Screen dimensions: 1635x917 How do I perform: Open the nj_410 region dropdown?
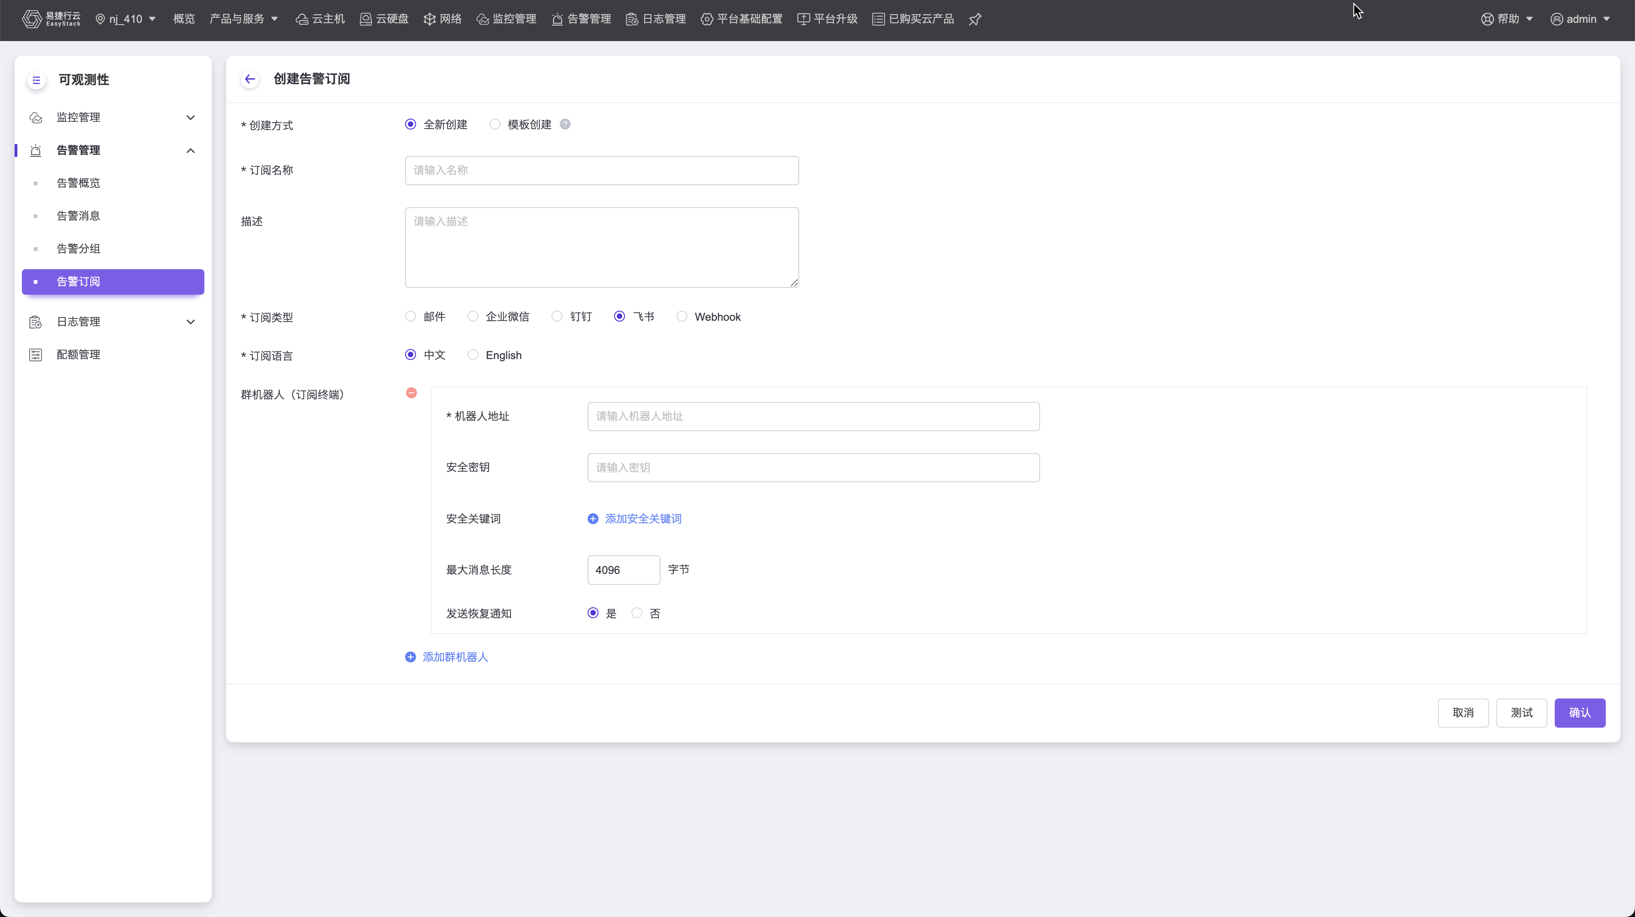click(125, 19)
